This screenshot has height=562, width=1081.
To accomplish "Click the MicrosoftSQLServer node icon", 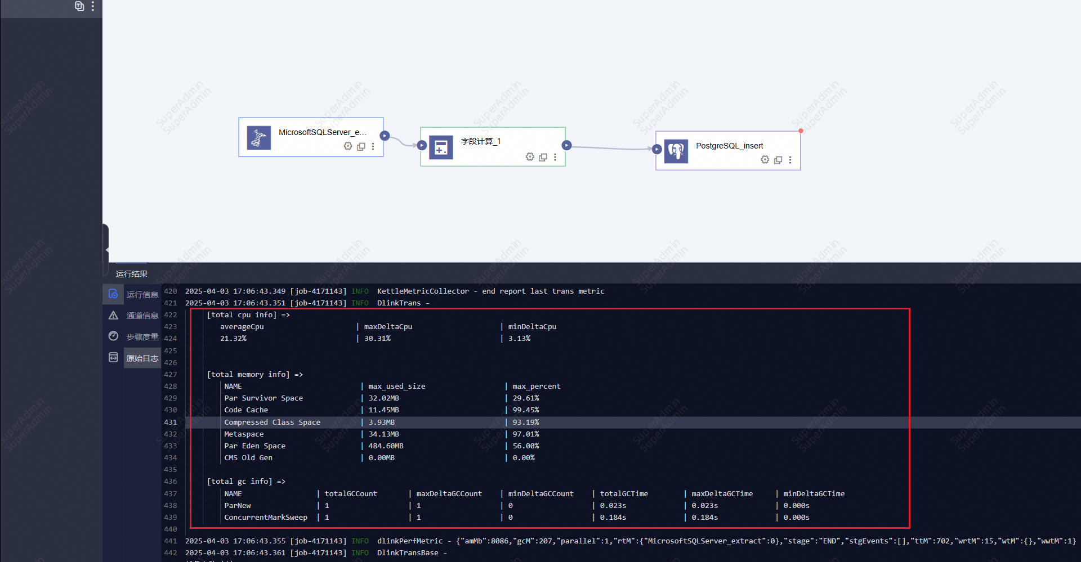I will pos(259,137).
